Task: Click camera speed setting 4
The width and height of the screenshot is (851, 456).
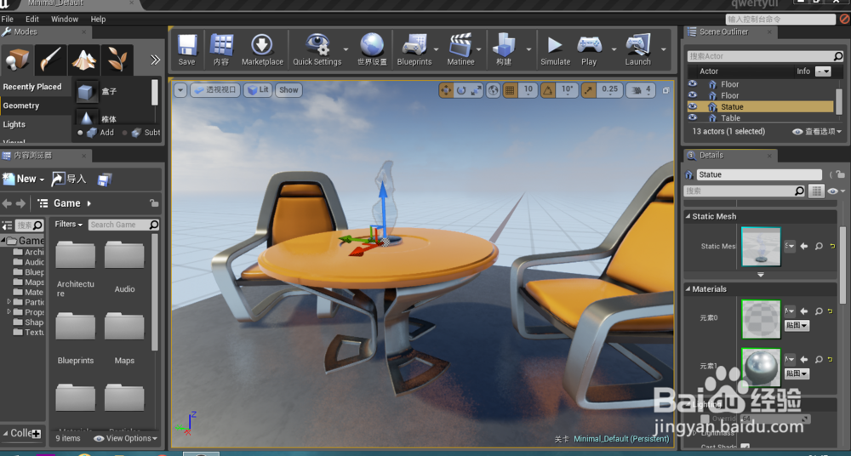Action: (x=641, y=90)
